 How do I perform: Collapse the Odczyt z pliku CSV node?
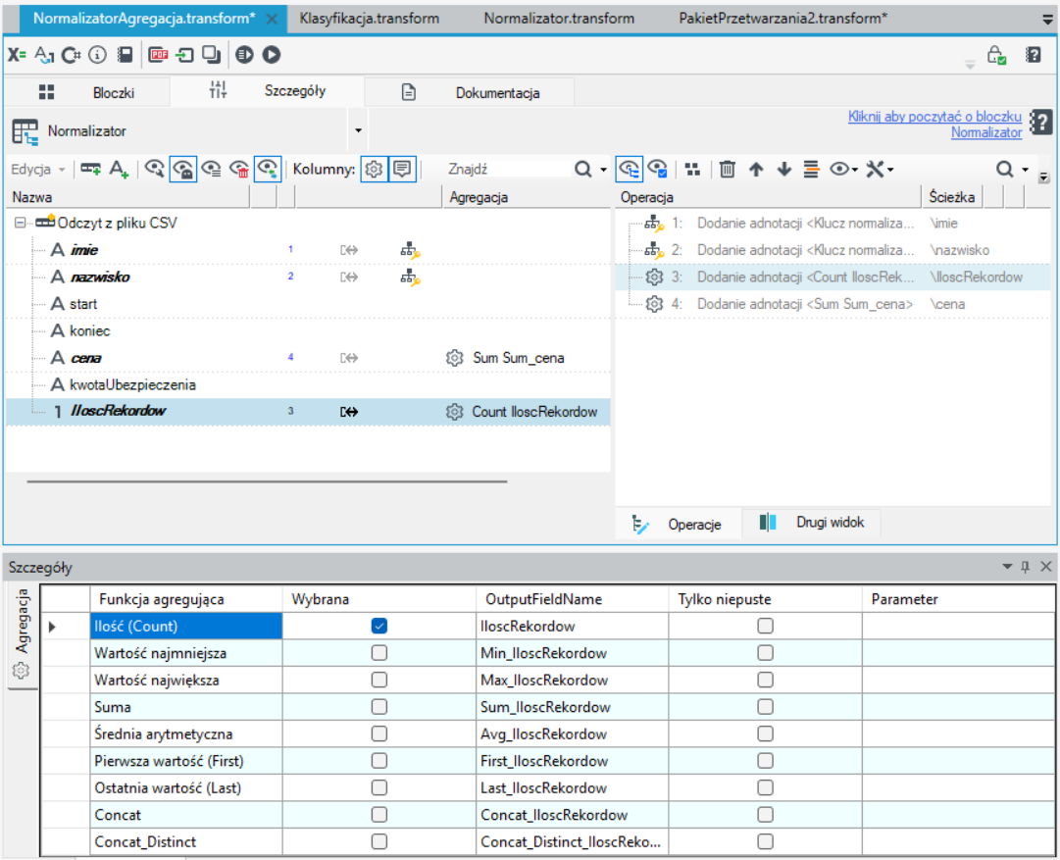(21, 223)
